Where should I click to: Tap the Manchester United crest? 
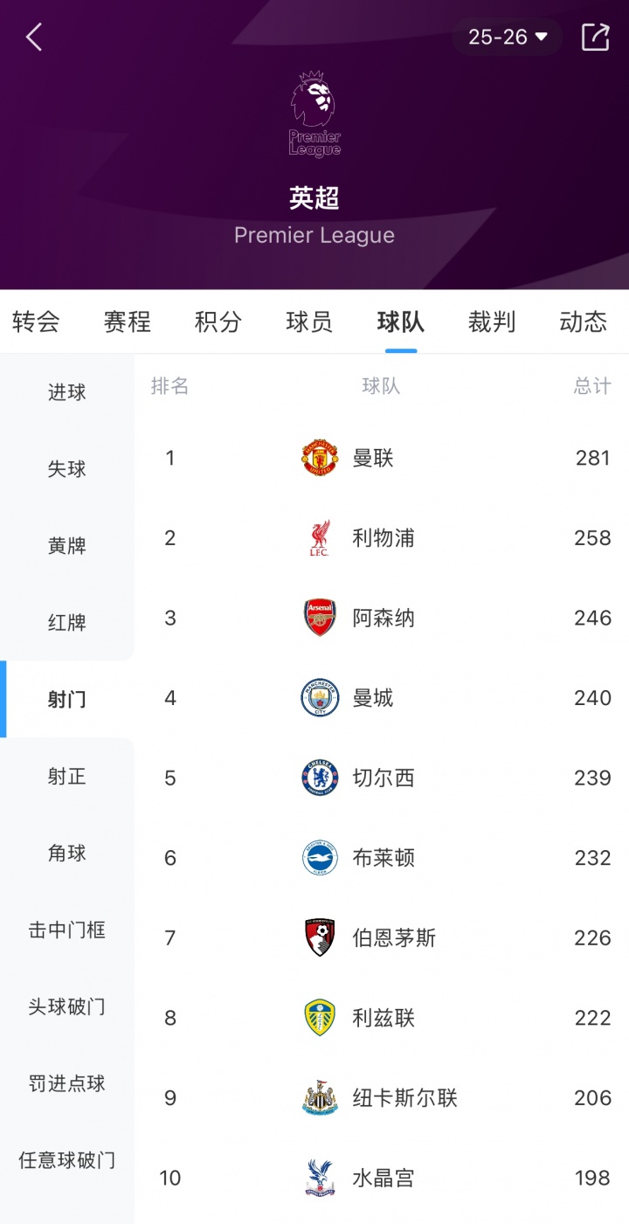point(320,458)
